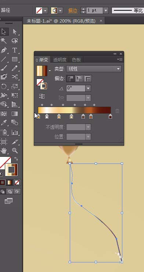Apply gradient within stroke button
The width and height of the screenshot is (144, 272).
pos(71,79)
